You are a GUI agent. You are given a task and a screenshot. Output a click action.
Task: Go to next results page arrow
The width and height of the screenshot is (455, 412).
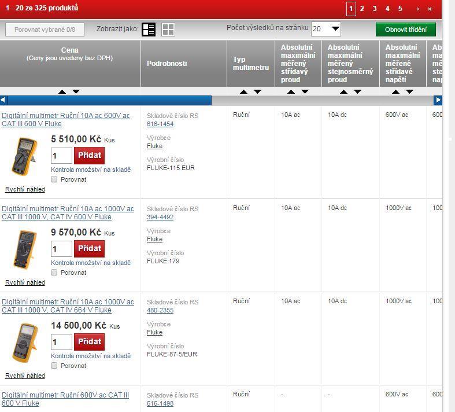[x=418, y=9]
